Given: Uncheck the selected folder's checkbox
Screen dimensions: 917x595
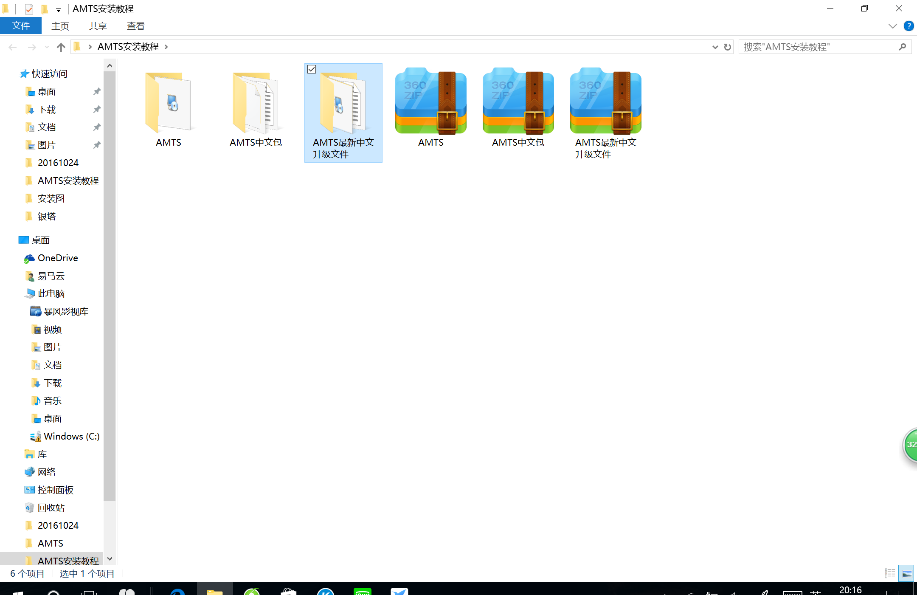Looking at the screenshot, I should point(312,69).
